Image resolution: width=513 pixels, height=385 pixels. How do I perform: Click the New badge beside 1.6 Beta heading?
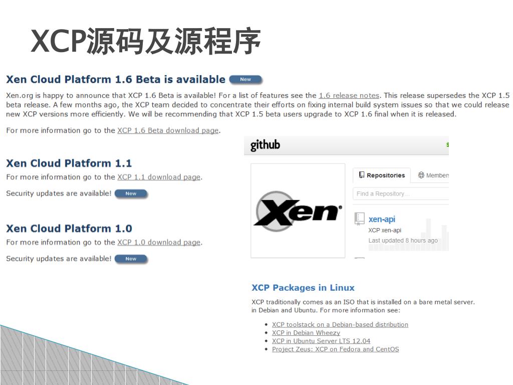[245, 79]
